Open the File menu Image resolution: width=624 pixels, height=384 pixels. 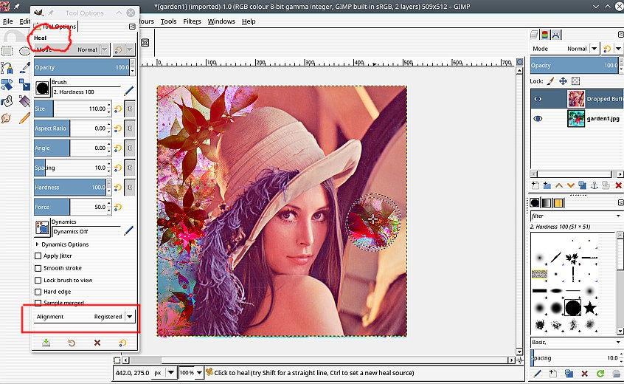click(x=7, y=21)
